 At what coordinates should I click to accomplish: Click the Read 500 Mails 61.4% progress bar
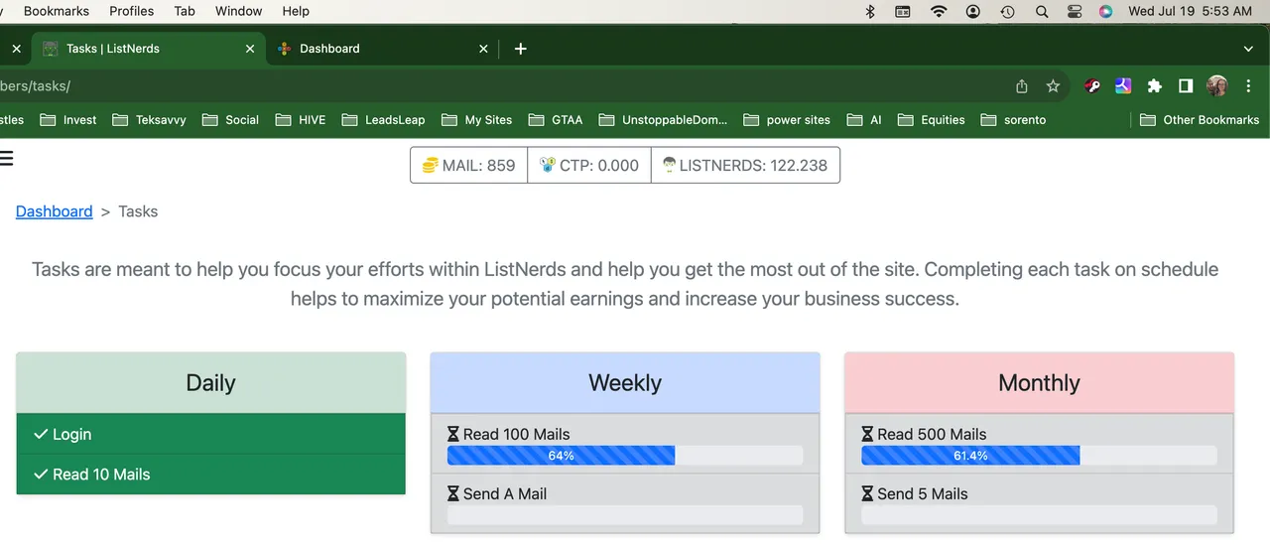(1039, 456)
